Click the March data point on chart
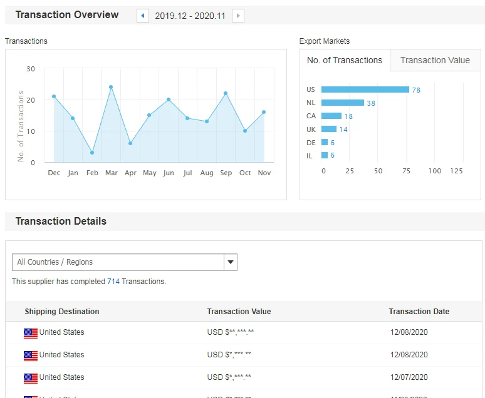 coord(111,87)
